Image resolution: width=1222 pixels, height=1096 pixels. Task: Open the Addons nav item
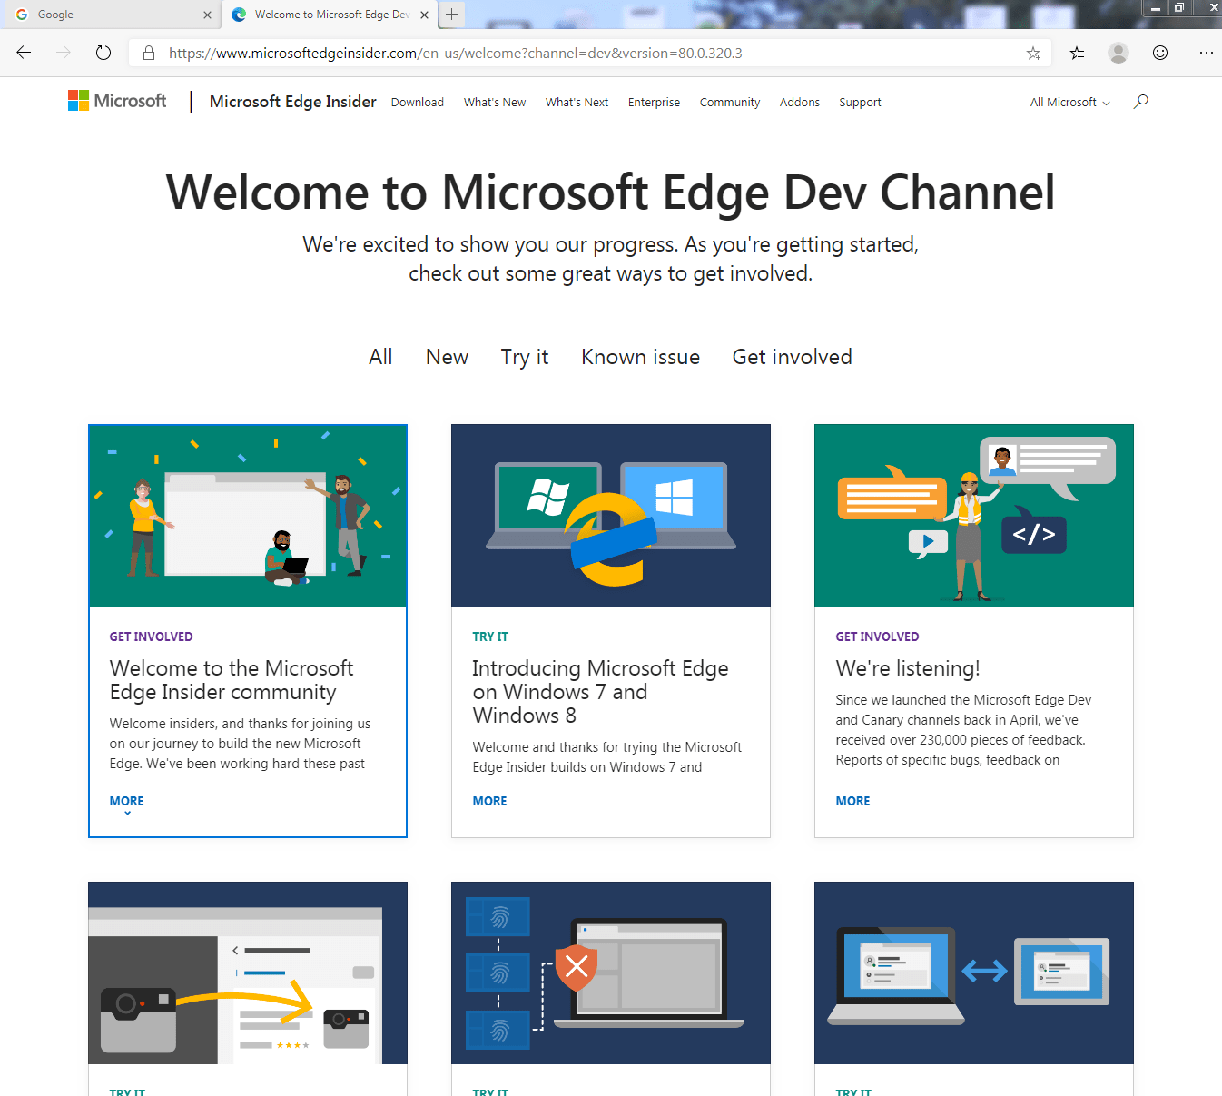click(x=800, y=103)
